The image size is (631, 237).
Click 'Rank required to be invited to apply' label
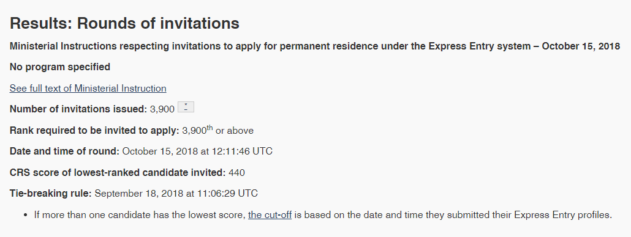pos(94,130)
